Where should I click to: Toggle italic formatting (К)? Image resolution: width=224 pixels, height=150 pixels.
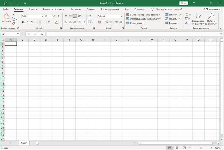coord(28,22)
